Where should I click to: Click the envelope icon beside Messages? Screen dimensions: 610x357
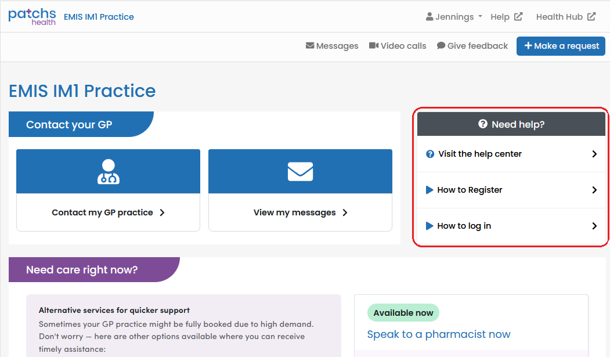pos(310,45)
